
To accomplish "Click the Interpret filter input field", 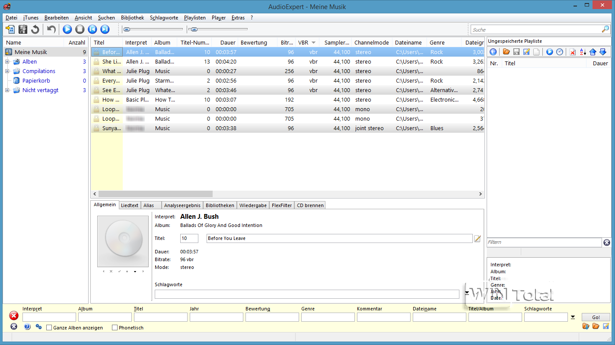I will click(x=49, y=317).
